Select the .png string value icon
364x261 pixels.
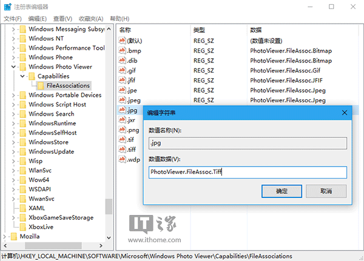tap(122, 130)
